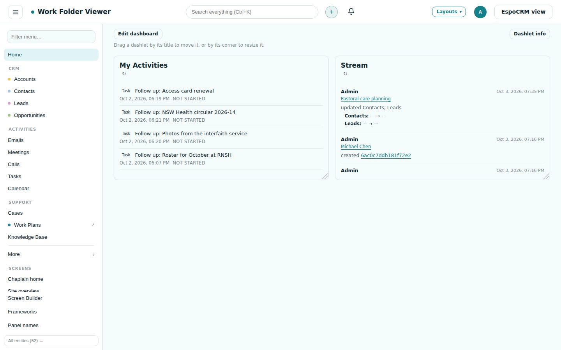Open Work Plans external arrow icon
The width and height of the screenshot is (561, 350).
[x=93, y=225]
